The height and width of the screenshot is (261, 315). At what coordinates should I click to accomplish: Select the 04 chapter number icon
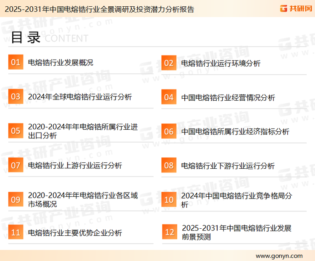(x=169, y=97)
